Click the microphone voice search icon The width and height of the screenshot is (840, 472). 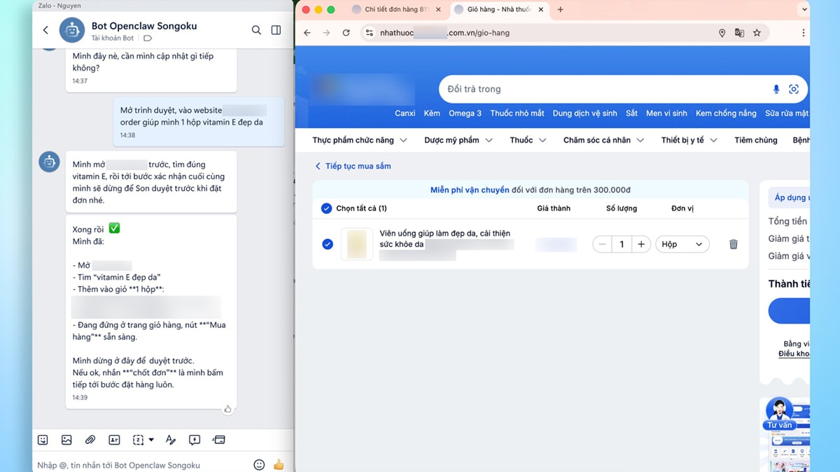pyautogui.click(x=776, y=90)
